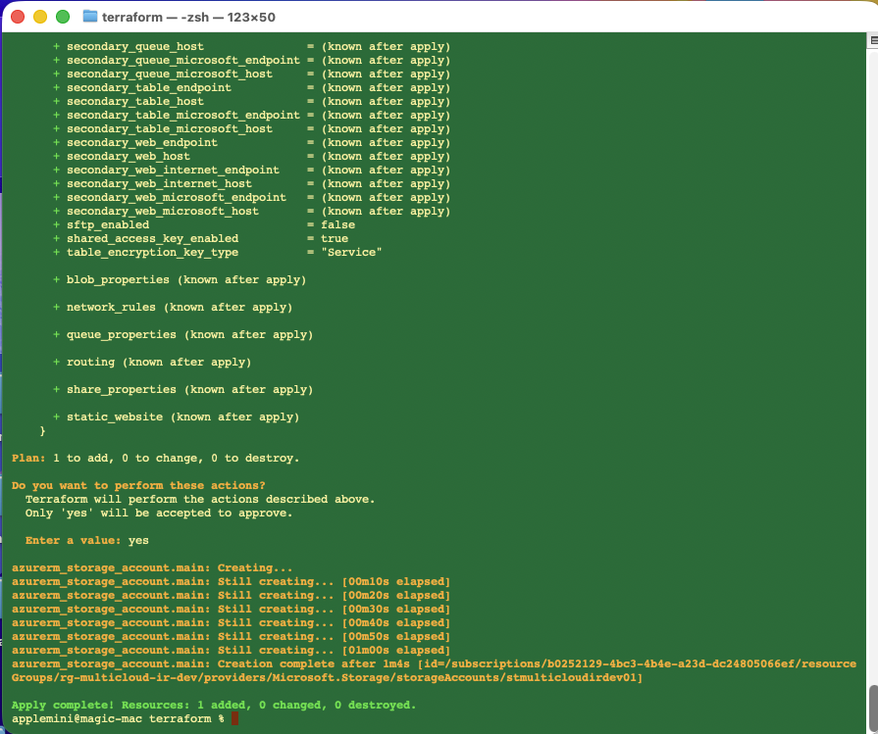This screenshot has width=878, height=734.
Task: Click the 'secondary_web_internet_endpoint' attribute
Action: [173, 171]
